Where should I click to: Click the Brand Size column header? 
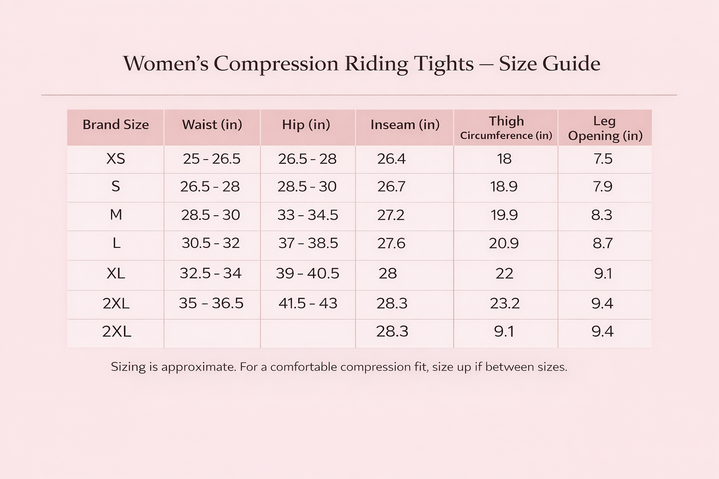116,125
